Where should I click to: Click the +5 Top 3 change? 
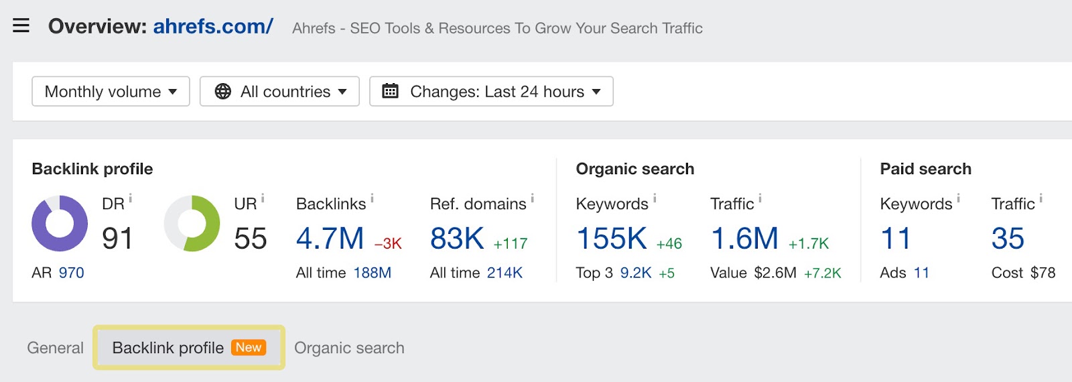(667, 273)
